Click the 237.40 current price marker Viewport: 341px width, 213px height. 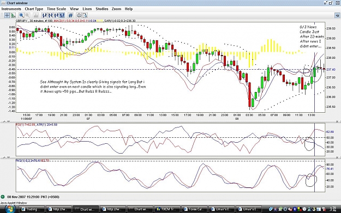(x=331, y=70)
